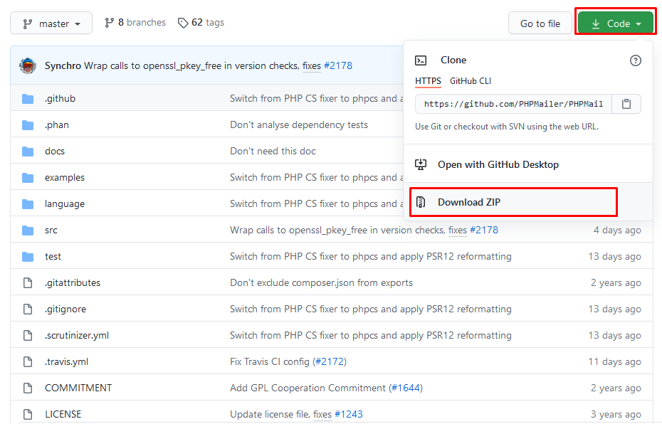Click the repository clone URL field
This screenshot has width=662, height=424.
click(x=513, y=104)
